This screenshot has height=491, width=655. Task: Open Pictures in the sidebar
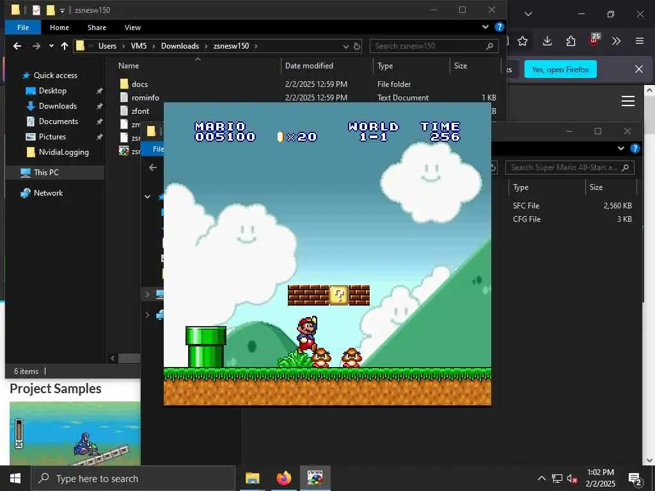pyautogui.click(x=52, y=137)
